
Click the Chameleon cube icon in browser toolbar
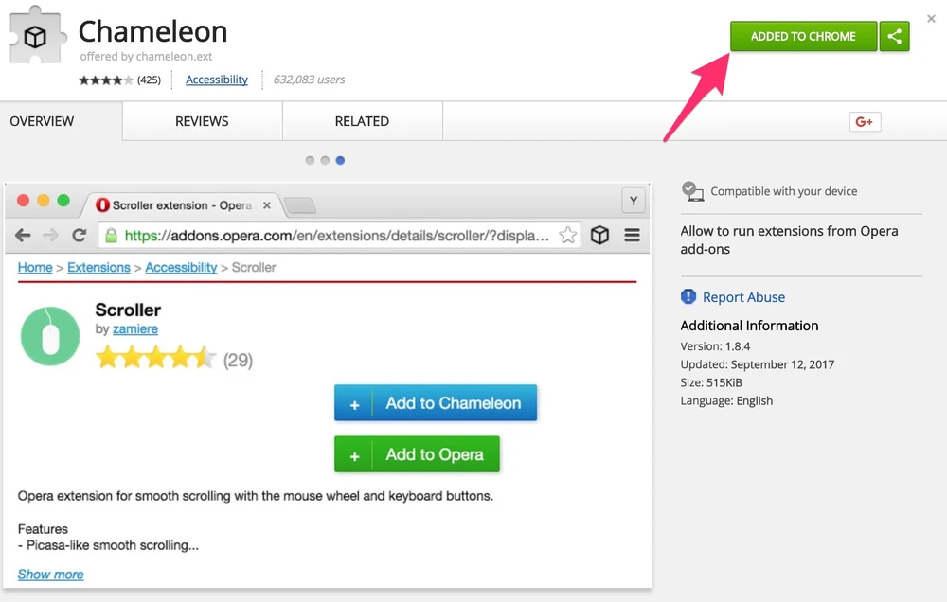point(599,235)
